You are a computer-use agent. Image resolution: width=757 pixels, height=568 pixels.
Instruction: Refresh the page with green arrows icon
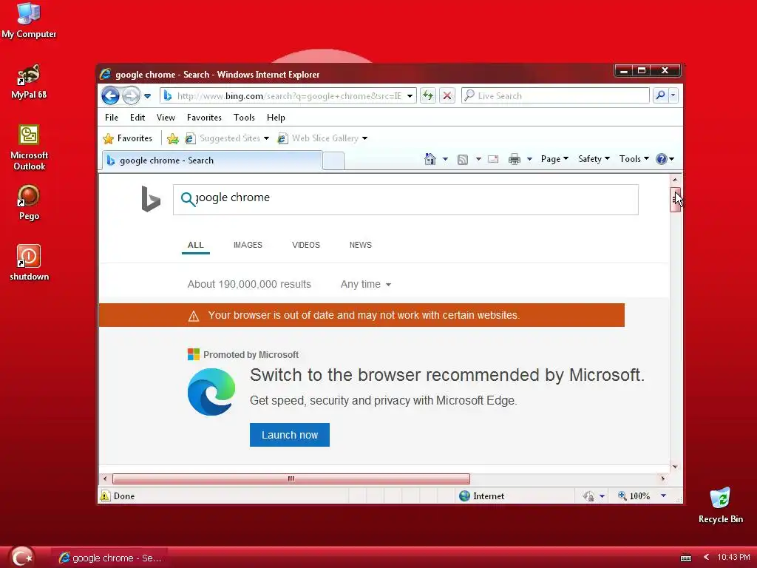[428, 95]
